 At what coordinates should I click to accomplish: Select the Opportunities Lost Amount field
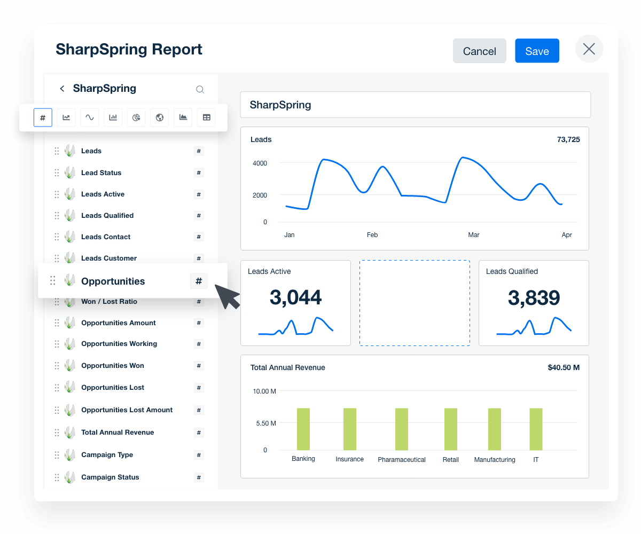click(x=127, y=410)
